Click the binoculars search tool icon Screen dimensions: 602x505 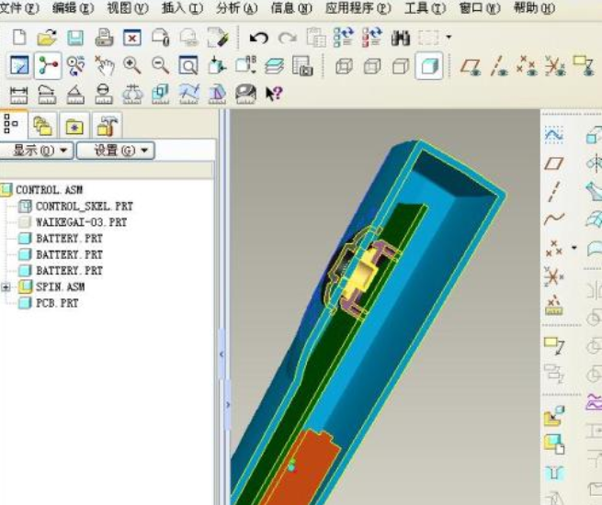(401, 38)
